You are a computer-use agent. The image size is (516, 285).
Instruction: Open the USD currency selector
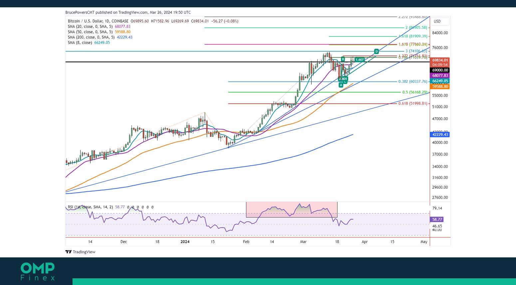click(440, 21)
